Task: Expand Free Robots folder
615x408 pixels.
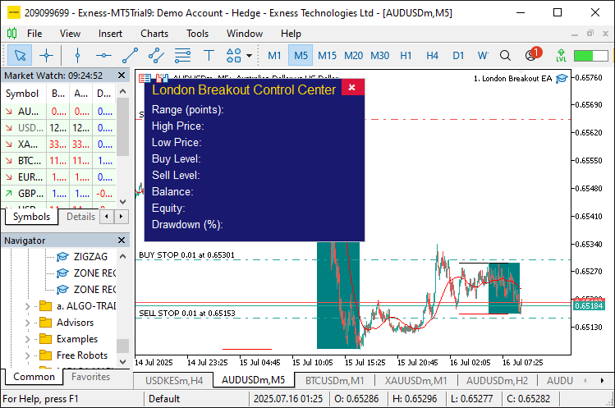Action: point(27,355)
